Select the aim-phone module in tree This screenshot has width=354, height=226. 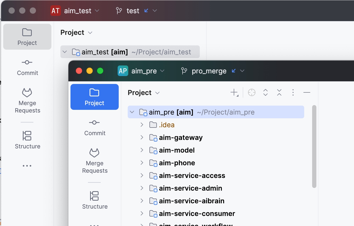(x=177, y=163)
